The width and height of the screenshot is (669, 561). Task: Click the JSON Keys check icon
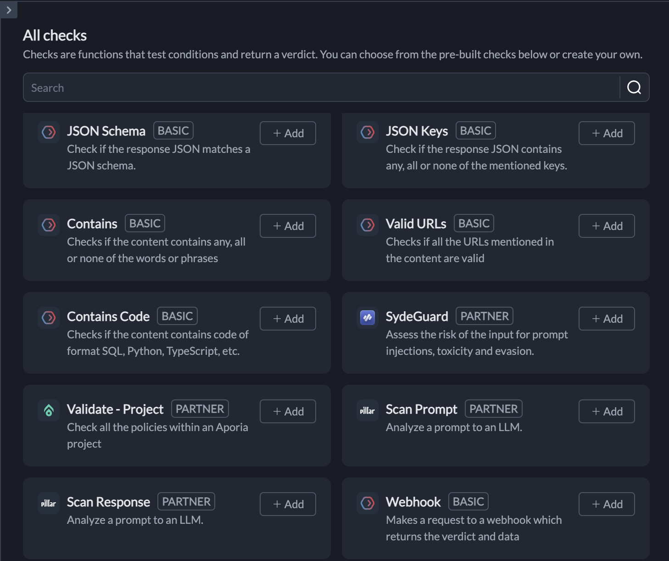pos(367,132)
